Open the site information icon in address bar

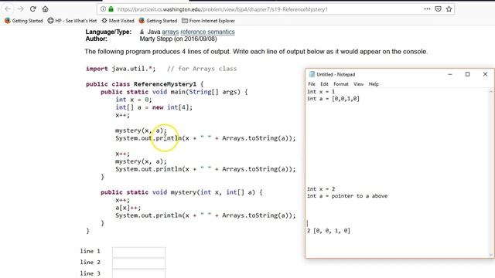(x=103, y=9)
